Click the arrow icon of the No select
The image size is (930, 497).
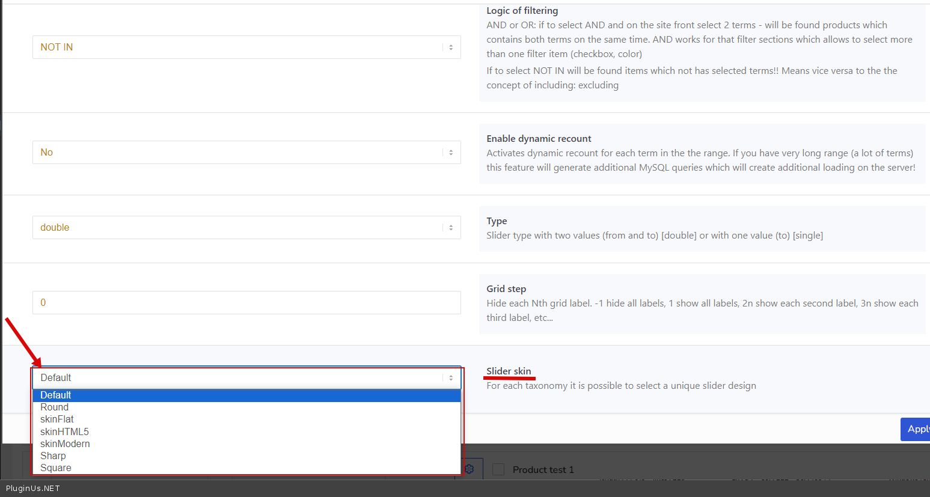451,152
